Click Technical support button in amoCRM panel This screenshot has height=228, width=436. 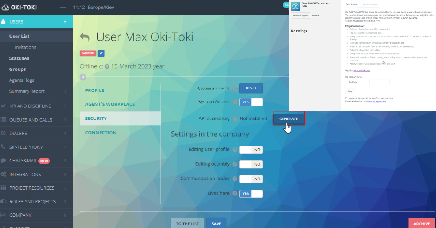coord(300,16)
